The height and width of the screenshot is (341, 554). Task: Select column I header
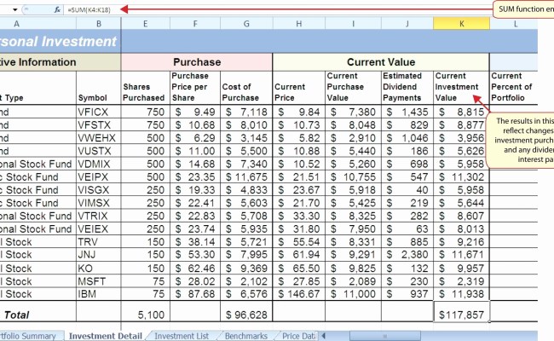click(354, 24)
